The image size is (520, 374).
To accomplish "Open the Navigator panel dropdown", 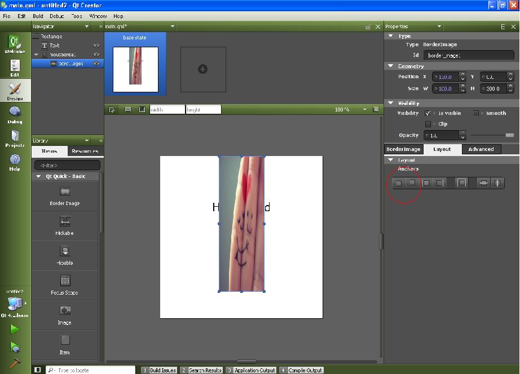I will pos(86,26).
